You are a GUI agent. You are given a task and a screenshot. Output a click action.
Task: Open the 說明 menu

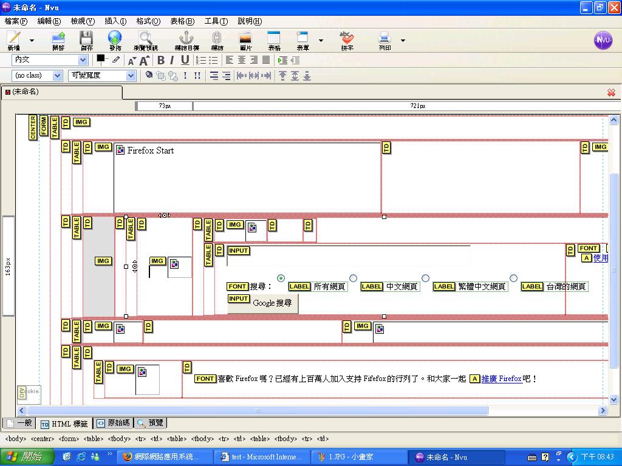250,21
